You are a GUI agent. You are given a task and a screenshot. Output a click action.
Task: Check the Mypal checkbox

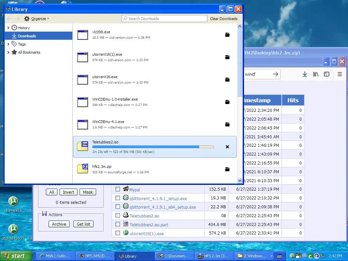(x=118, y=189)
